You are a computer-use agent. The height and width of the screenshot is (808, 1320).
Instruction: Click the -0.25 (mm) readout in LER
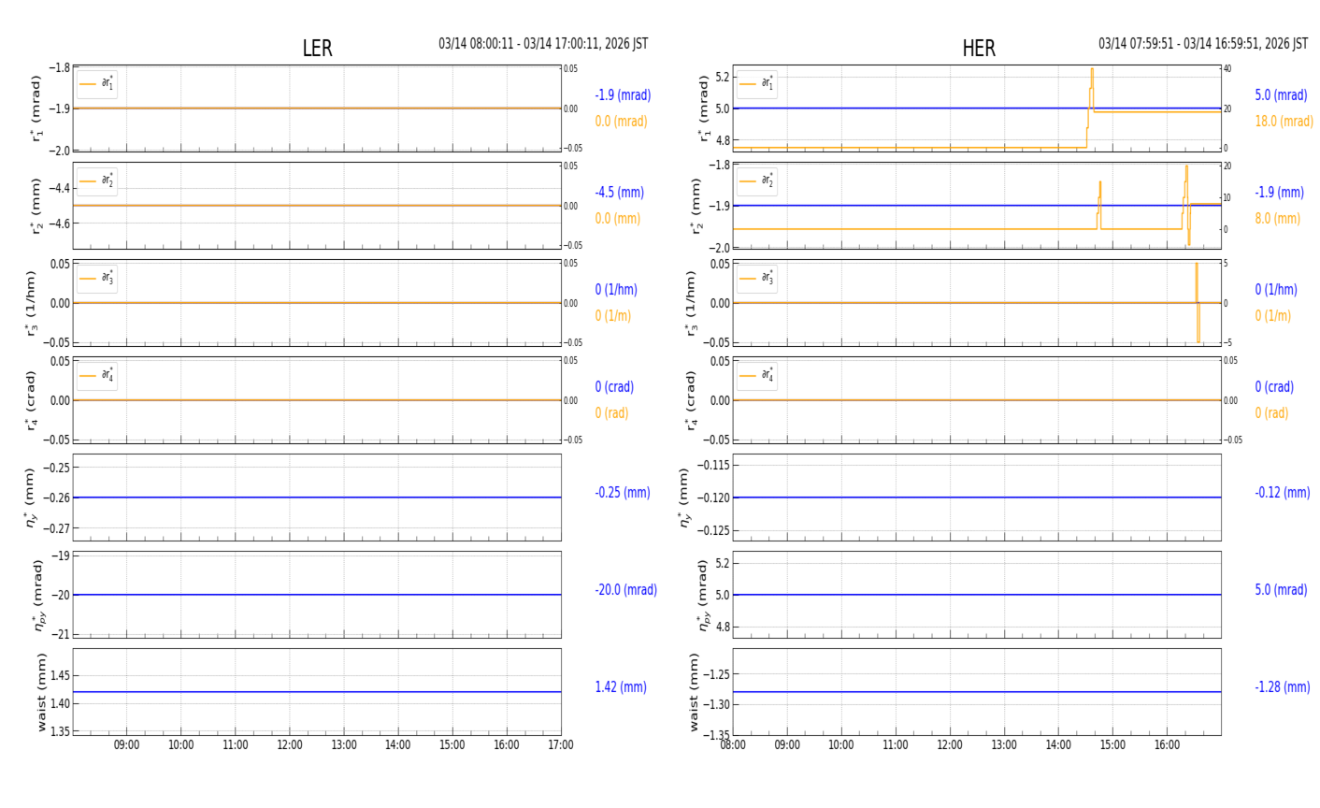(x=622, y=493)
